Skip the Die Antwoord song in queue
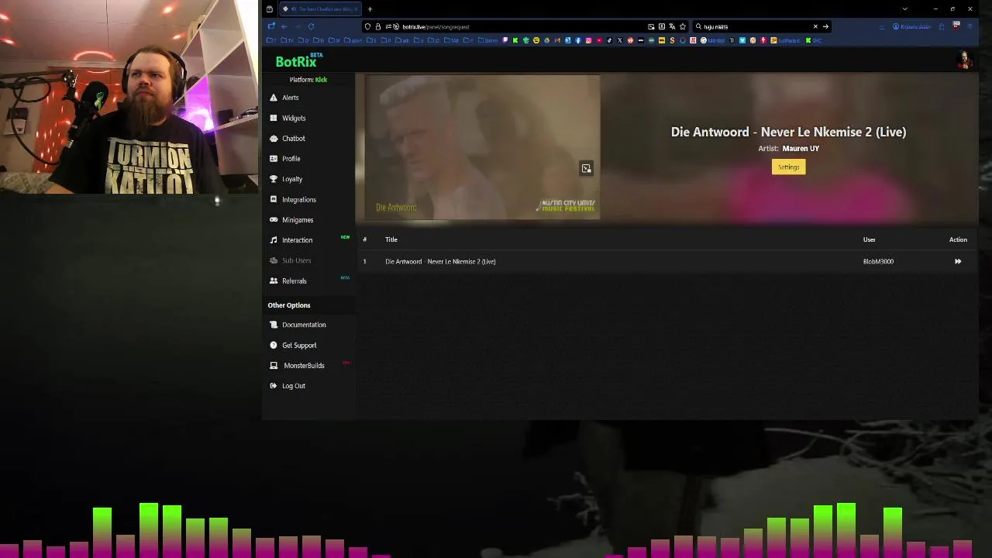The height and width of the screenshot is (558, 992). (958, 261)
